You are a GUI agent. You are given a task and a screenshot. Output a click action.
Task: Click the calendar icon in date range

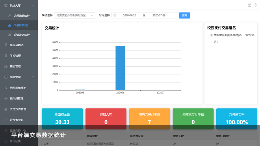point(115,15)
